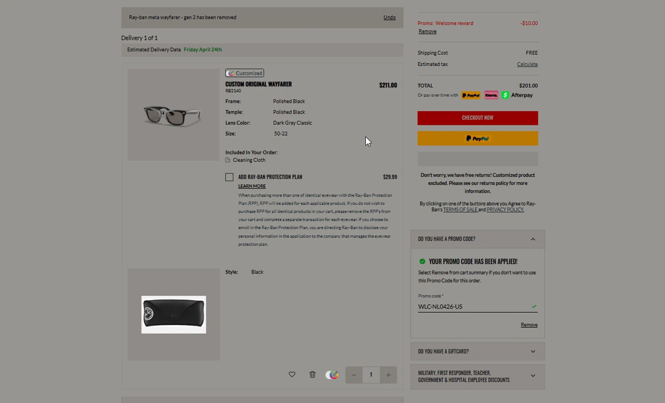The height and width of the screenshot is (403, 665).
Task: Open Privacy Policy link
Action: click(505, 210)
